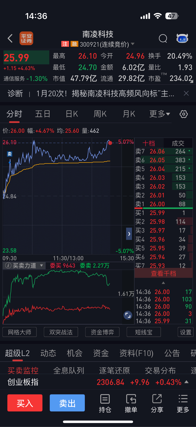Open the Ping An Securities logo
This screenshot has height=427, width=196.
pos(27,38)
